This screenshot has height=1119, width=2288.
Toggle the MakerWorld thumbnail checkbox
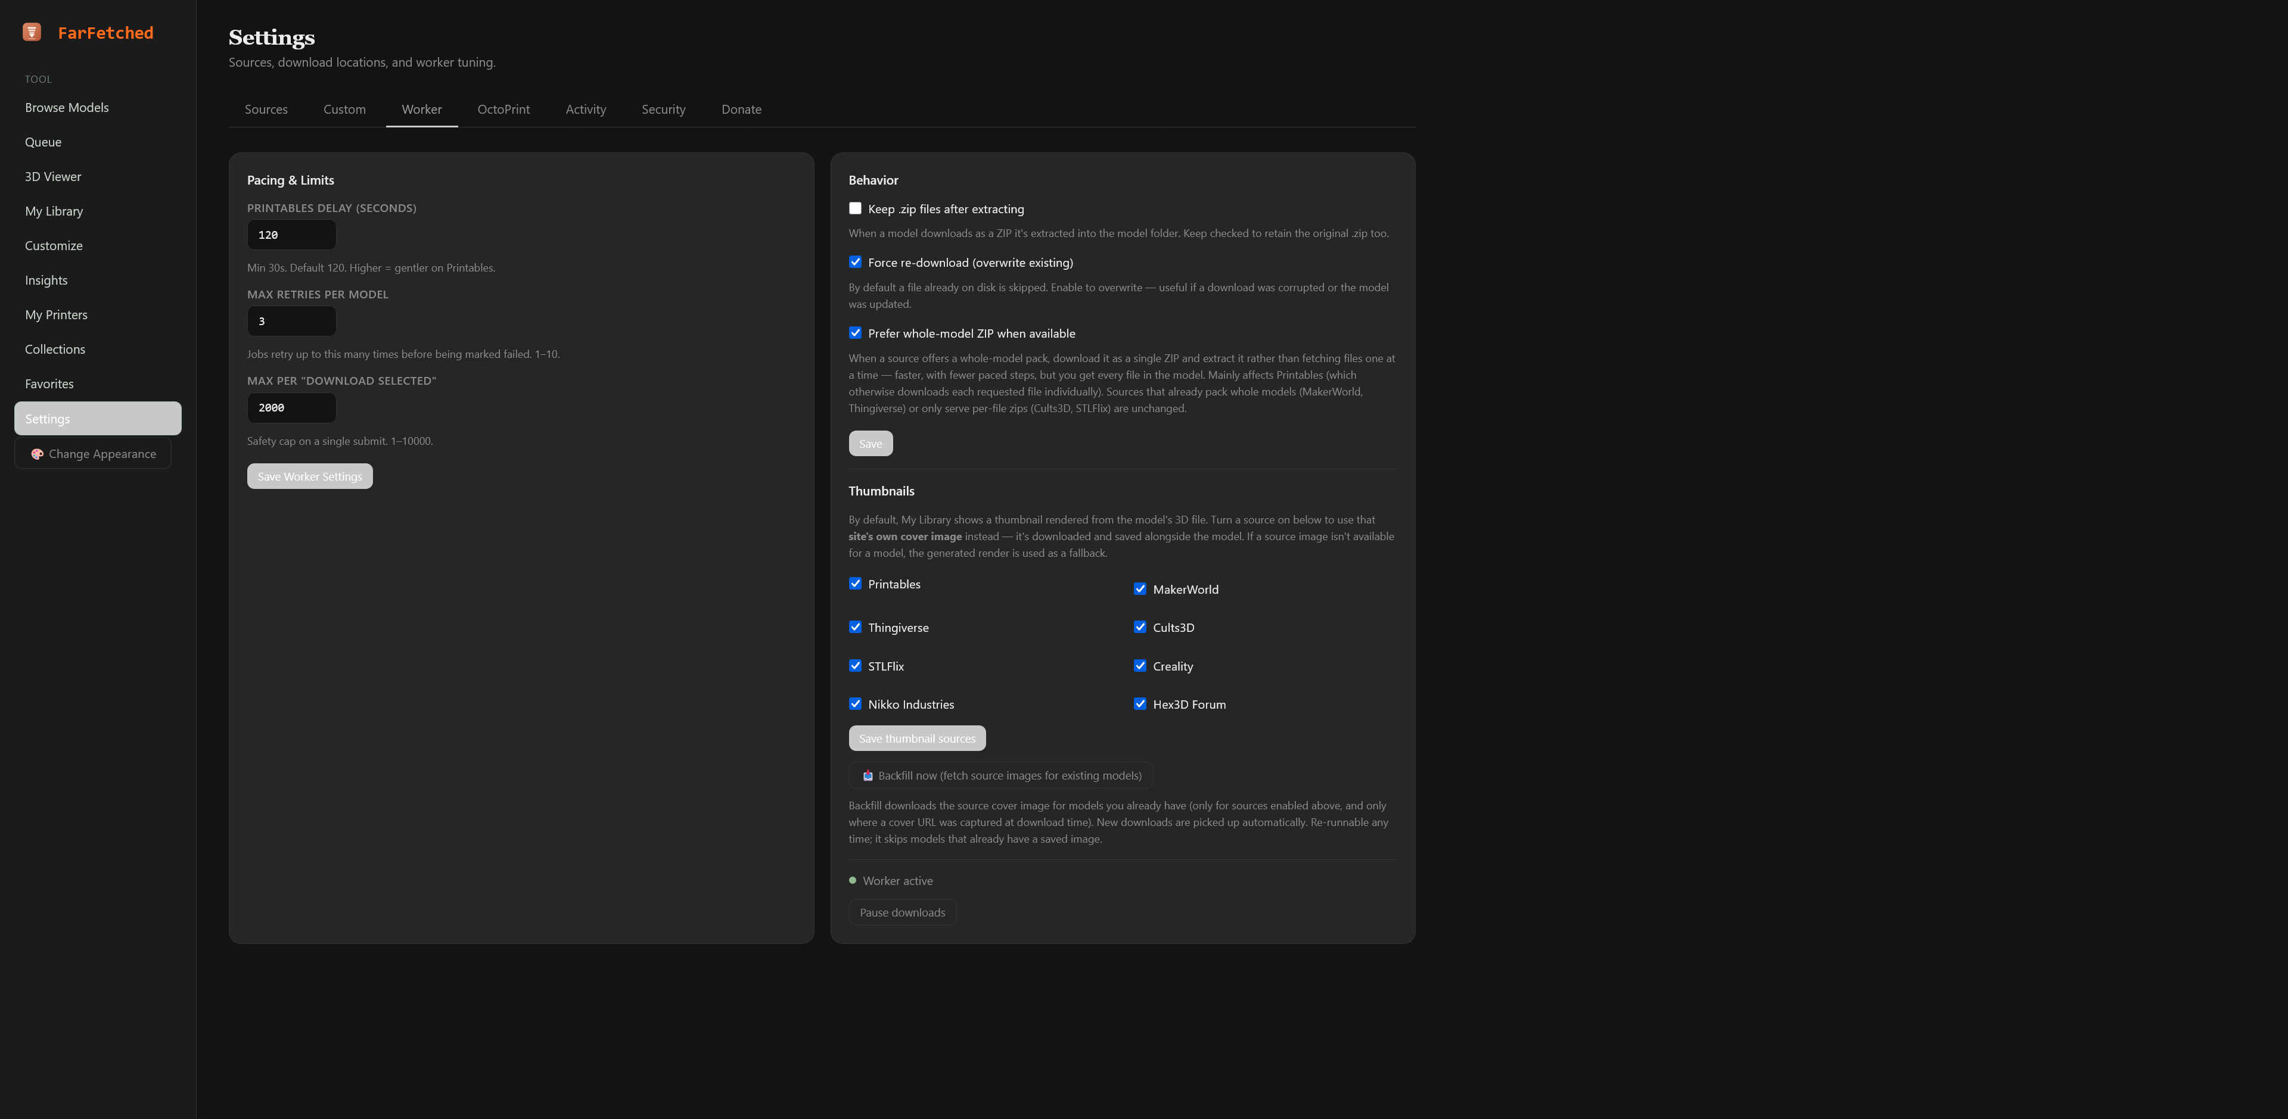[1140, 589]
